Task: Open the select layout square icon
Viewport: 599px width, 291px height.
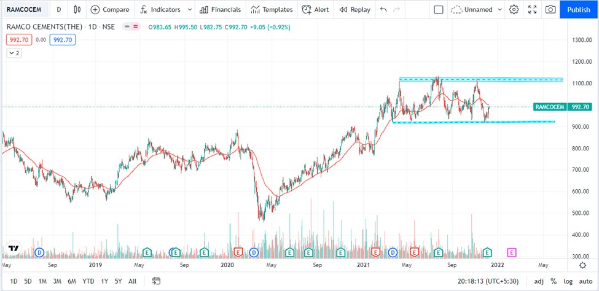Action: tap(439, 10)
